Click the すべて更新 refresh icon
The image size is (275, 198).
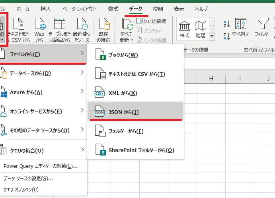[x=127, y=24]
